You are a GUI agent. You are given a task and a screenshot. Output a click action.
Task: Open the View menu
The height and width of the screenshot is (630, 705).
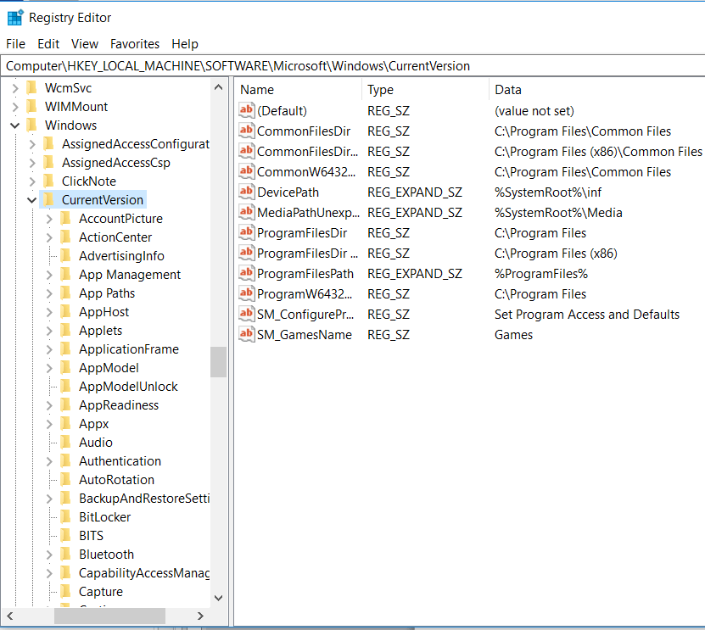pos(85,43)
